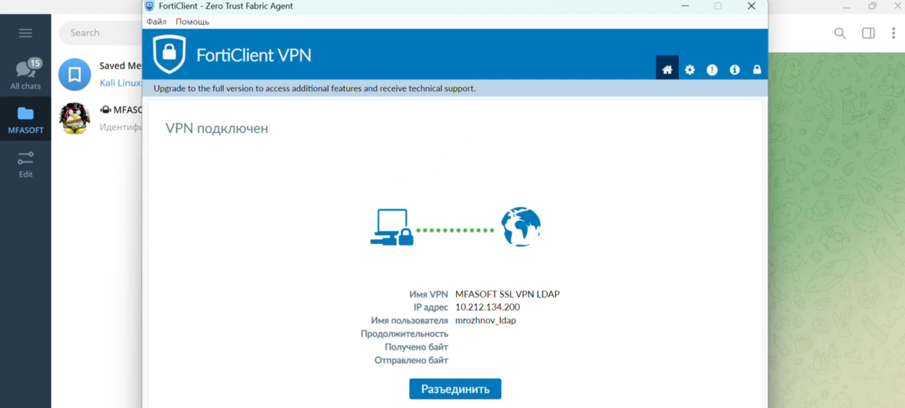This screenshot has height=408, width=905.
Task: Click the exclamation notifications icon
Action: click(712, 70)
